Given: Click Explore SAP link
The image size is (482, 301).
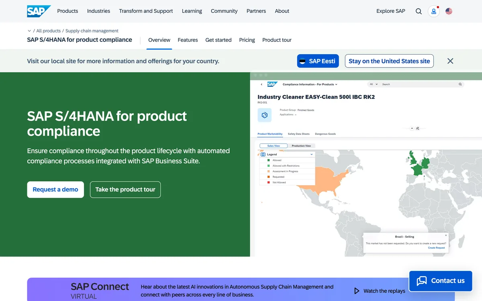Looking at the screenshot, I should click(391, 11).
